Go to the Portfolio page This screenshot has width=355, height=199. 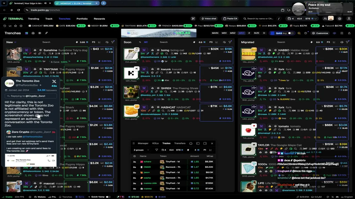(x=82, y=19)
